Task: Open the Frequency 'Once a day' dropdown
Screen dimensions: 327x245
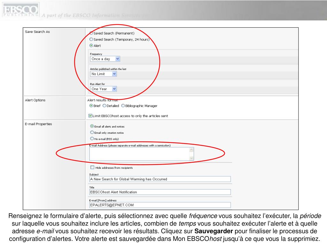Action: (x=105, y=59)
